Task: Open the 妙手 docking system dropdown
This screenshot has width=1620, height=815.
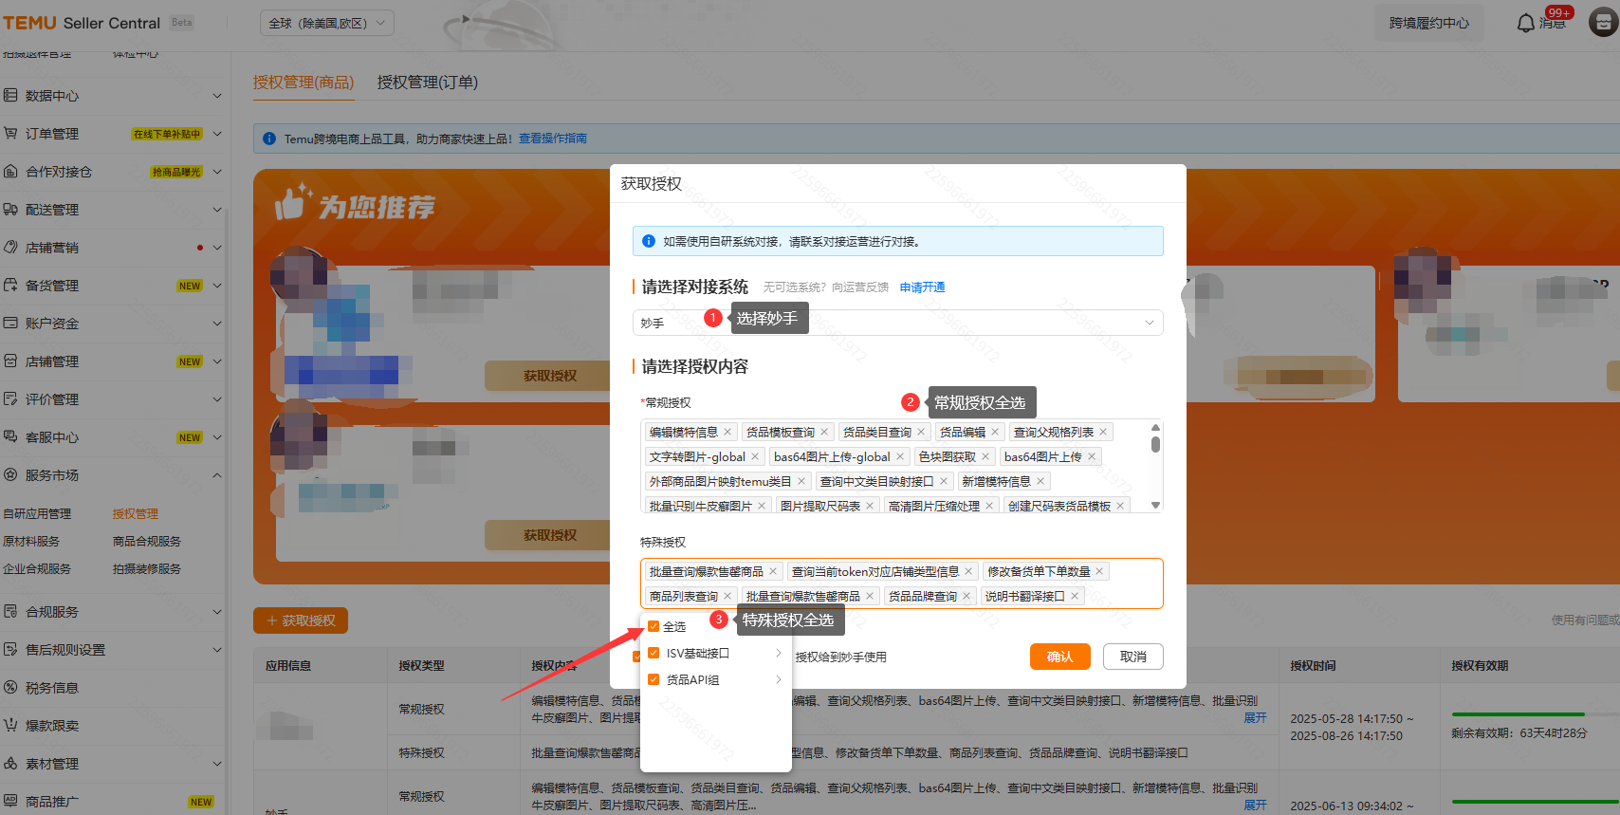Action: point(897,323)
